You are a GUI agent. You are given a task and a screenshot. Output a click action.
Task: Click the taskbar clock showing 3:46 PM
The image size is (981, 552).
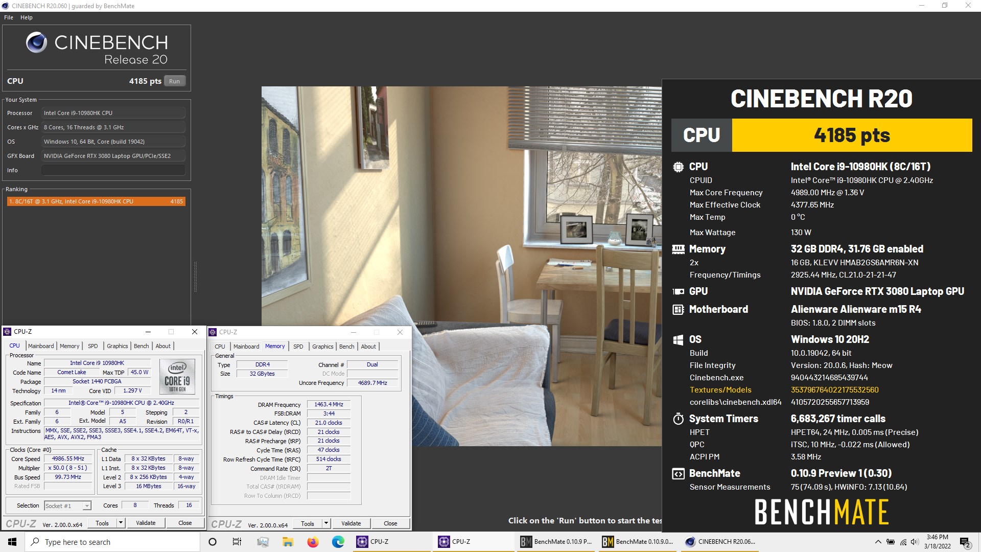coord(937,542)
